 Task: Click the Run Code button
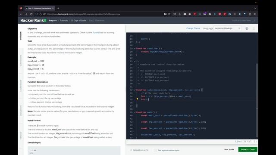click(229, 149)
